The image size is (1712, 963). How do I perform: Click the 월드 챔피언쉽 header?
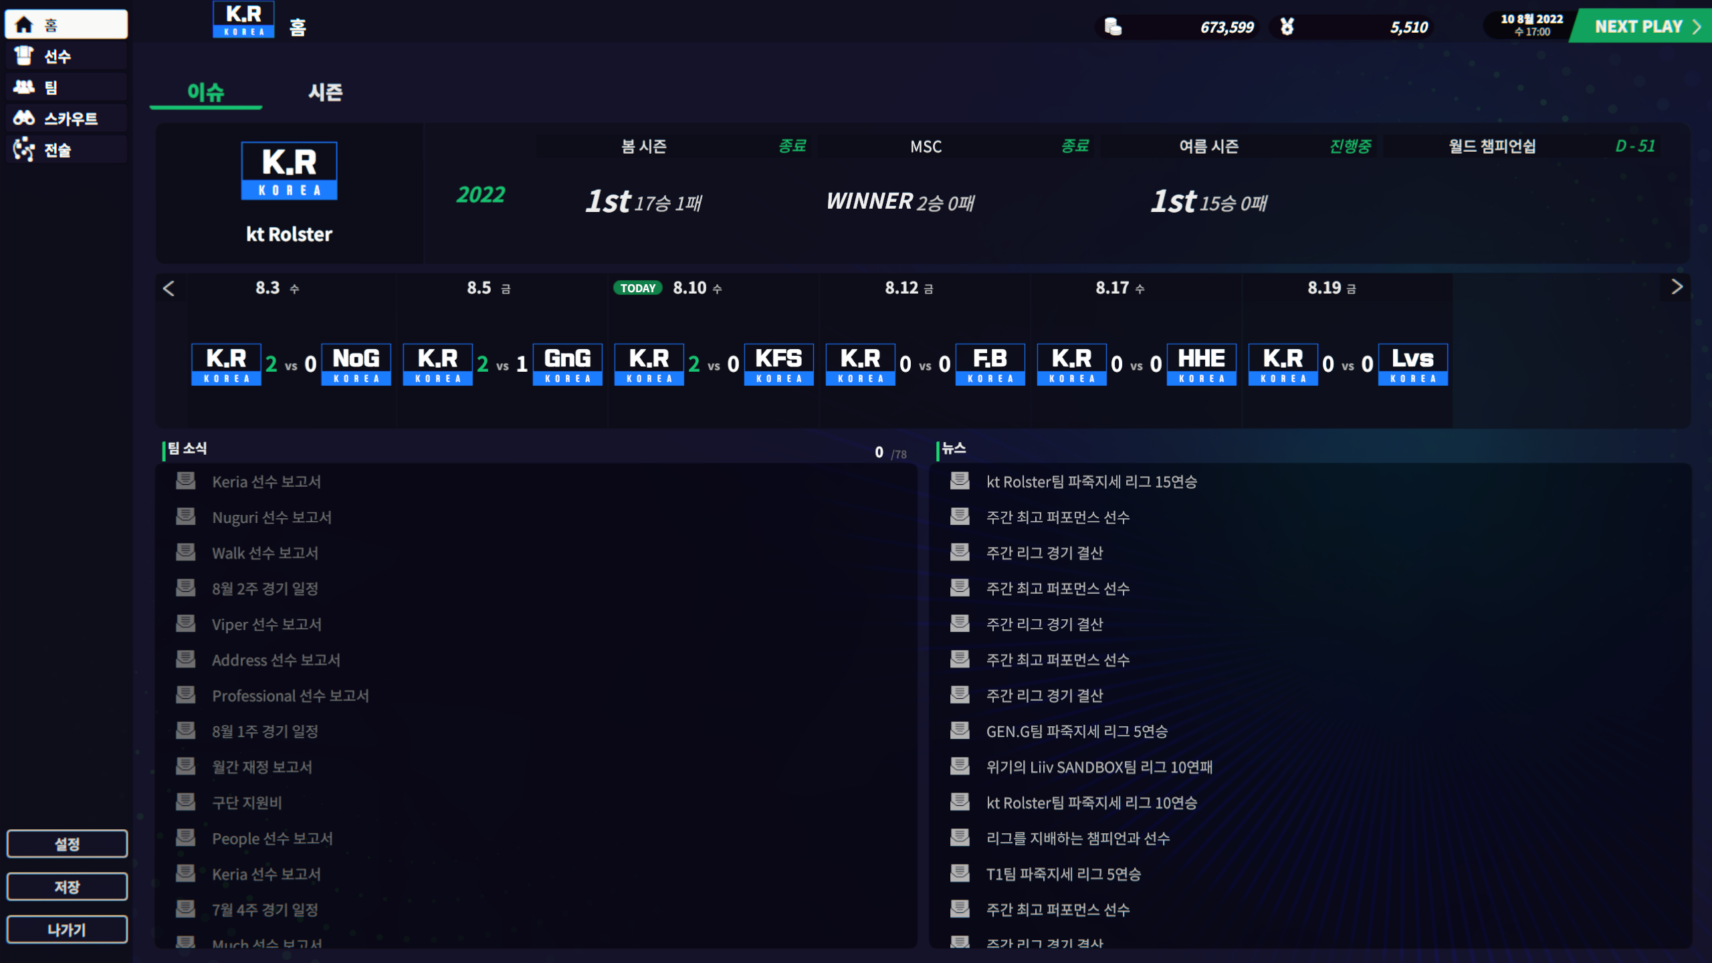[1492, 146]
